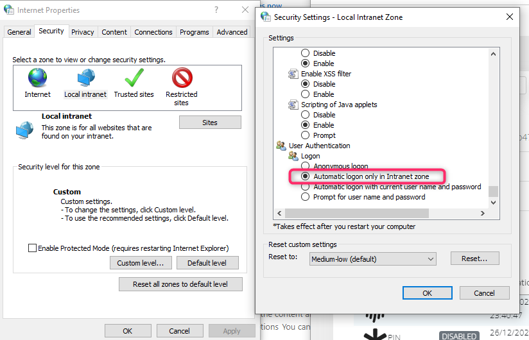
Task: Select the Internet zone globe icon
Action: (x=37, y=78)
